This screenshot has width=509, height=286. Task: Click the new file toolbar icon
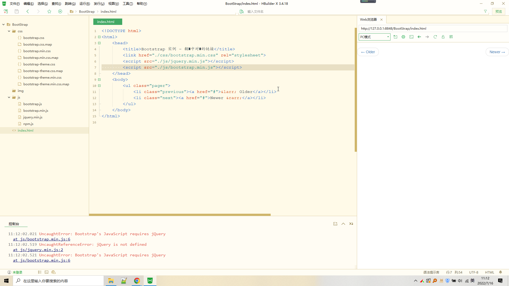pos(6,11)
